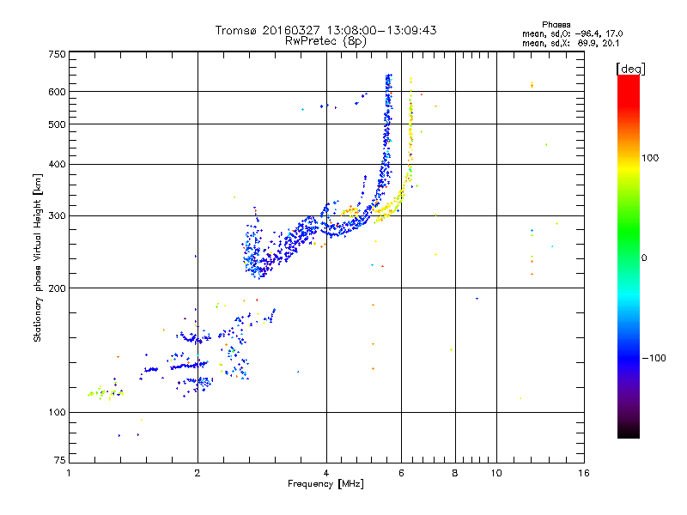
Task: Click the y-axis label "500"
Action: 58,124
